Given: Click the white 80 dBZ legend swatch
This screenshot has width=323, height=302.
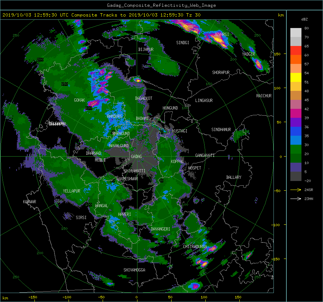Looking at the screenshot, I should point(296,32).
